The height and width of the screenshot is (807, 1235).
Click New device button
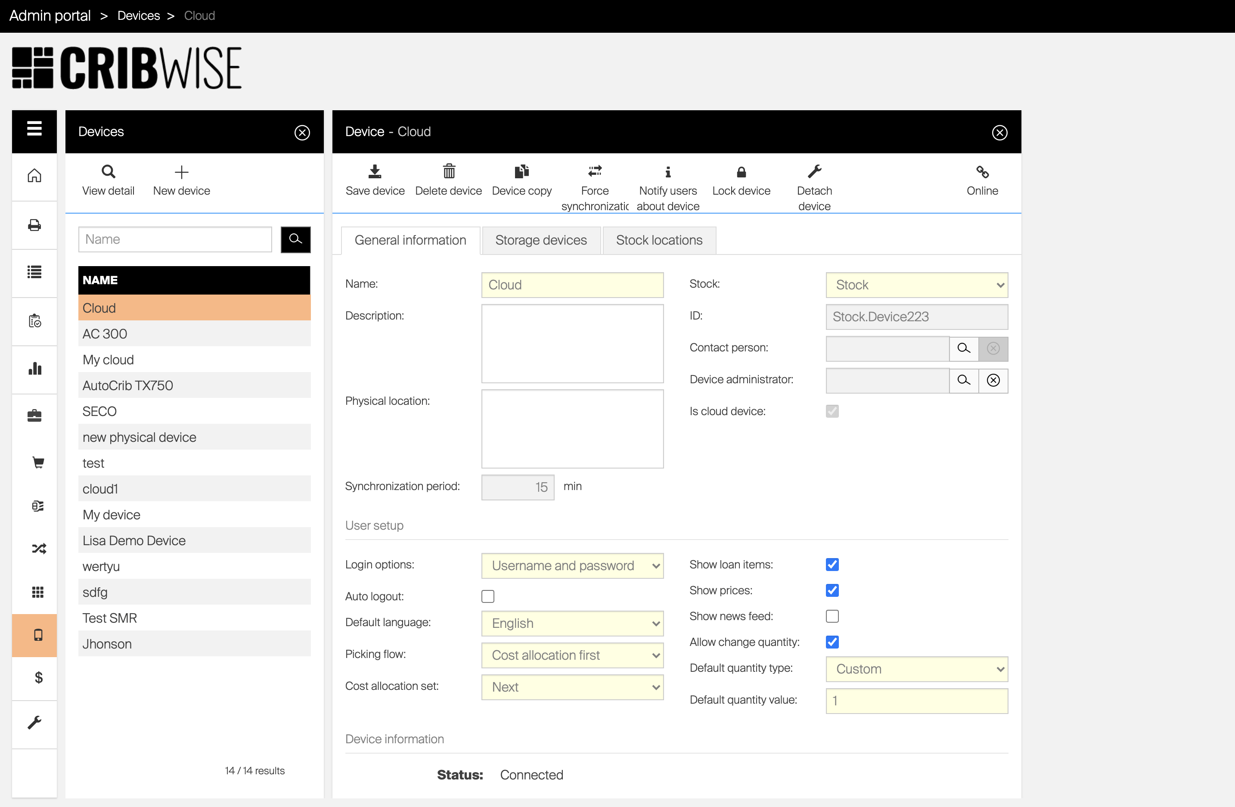coord(181,179)
